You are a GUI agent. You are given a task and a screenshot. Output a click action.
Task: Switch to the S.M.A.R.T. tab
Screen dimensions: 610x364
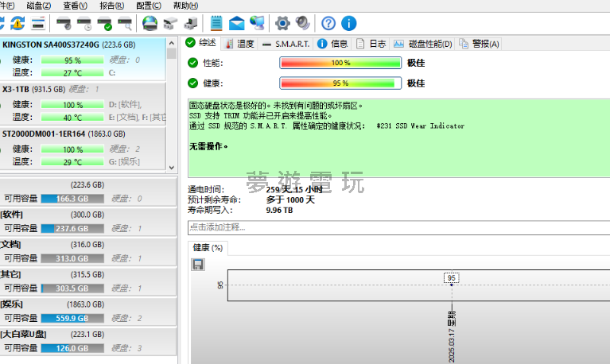[286, 44]
